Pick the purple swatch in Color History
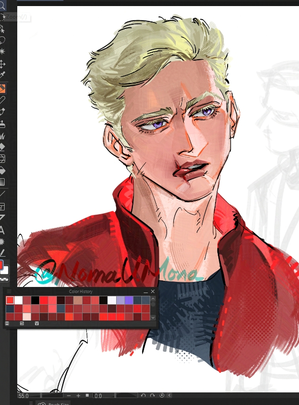 click(x=129, y=300)
